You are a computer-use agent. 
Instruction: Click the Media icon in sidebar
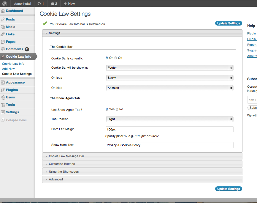point(3,27)
